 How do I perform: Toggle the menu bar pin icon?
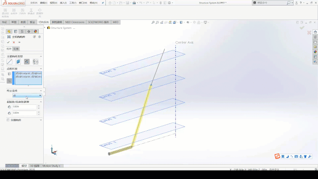point(103,3)
